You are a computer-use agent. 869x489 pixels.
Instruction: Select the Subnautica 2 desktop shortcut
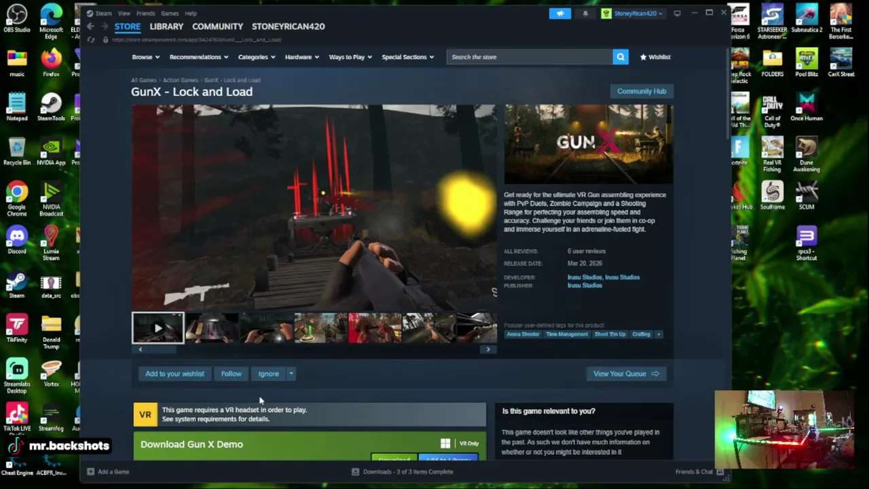[807, 18]
